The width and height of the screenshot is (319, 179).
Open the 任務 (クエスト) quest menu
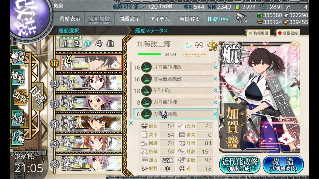pyautogui.click(x=219, y=19)
